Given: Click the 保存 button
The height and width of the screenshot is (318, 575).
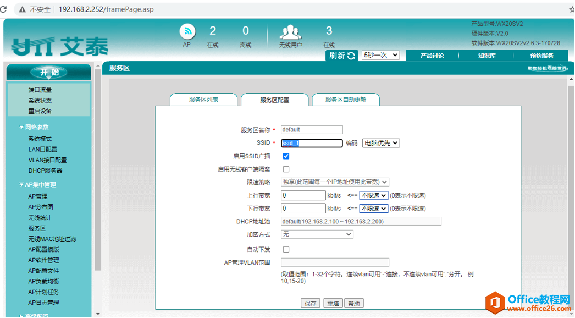Looking at the screenshot, I should (x=310, y=303).
